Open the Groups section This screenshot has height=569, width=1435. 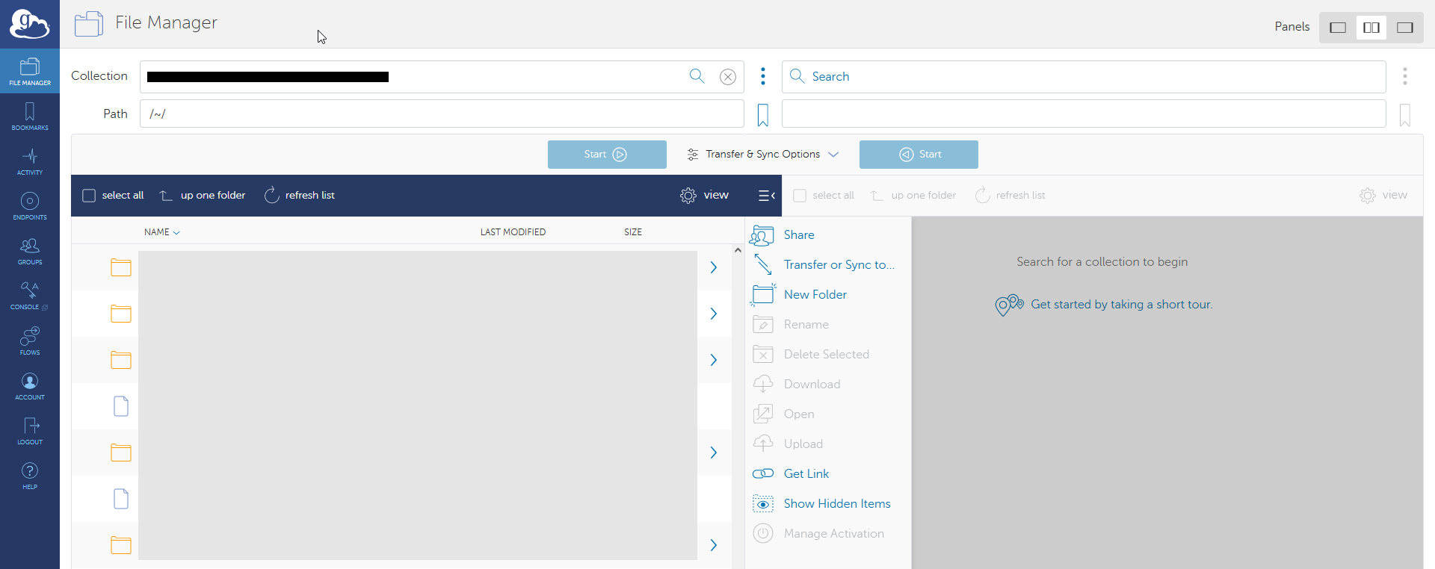coord(30,251)
